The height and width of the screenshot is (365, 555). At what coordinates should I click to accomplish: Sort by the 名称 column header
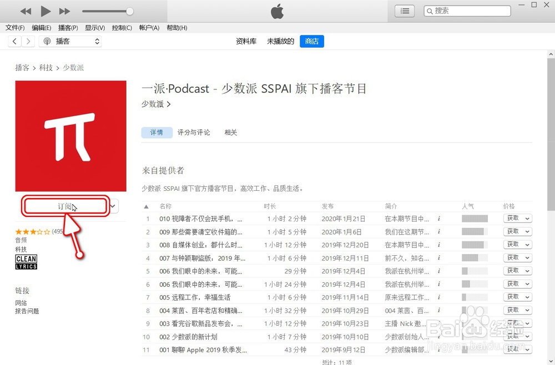coord(165,206)
